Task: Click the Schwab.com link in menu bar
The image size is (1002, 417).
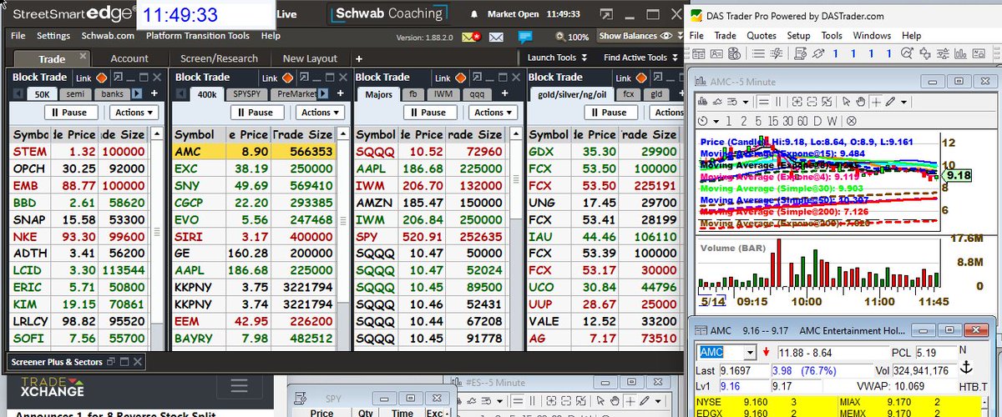Action: [x=108, y=36]
